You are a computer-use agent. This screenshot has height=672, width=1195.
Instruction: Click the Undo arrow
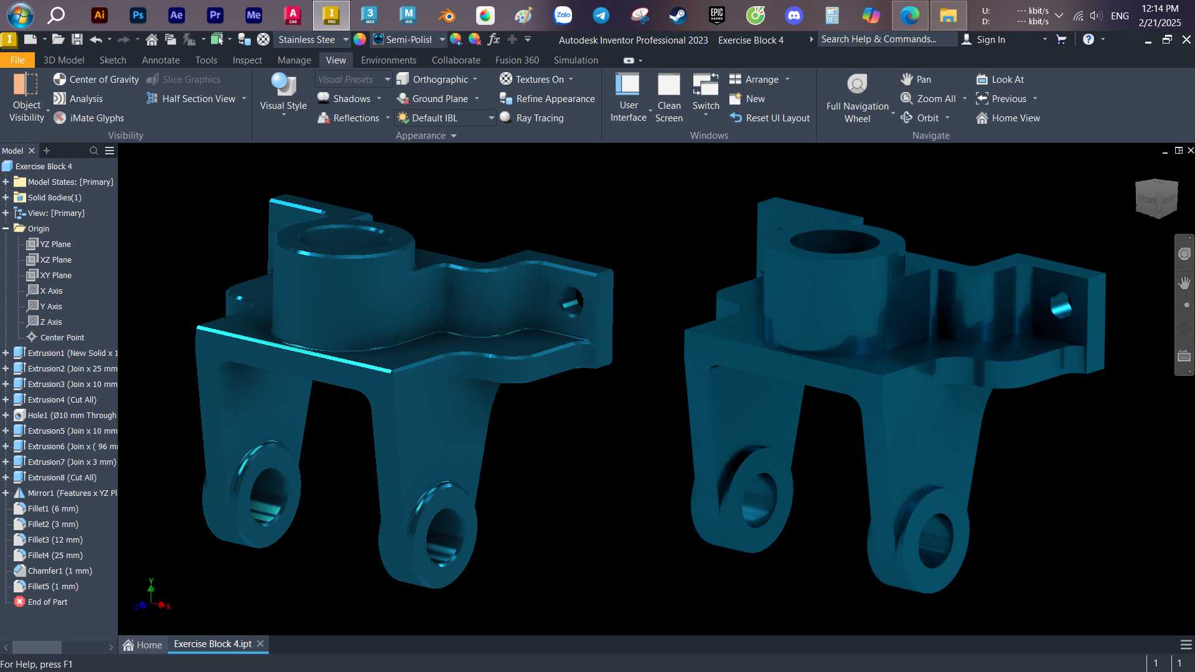coord(95,39)
